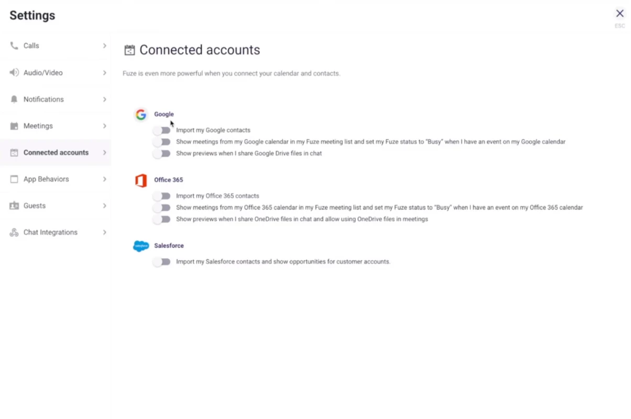Click the Guests badge icon
The height and width of the screenshot is (419, 631).
coord(14,206)
